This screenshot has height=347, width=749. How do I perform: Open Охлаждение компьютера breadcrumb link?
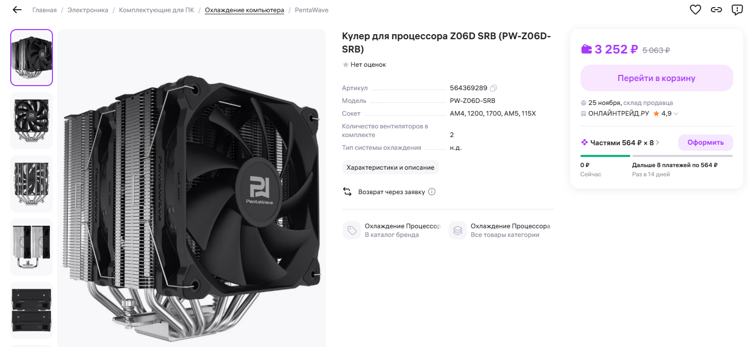point(244,10)
